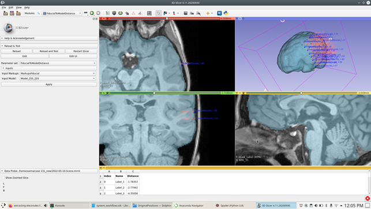Expand Help & Acknowledgement section
371x209 pixels.
tap(49, 38)
